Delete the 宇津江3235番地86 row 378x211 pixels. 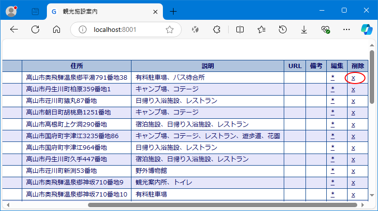tap(353, 136)
